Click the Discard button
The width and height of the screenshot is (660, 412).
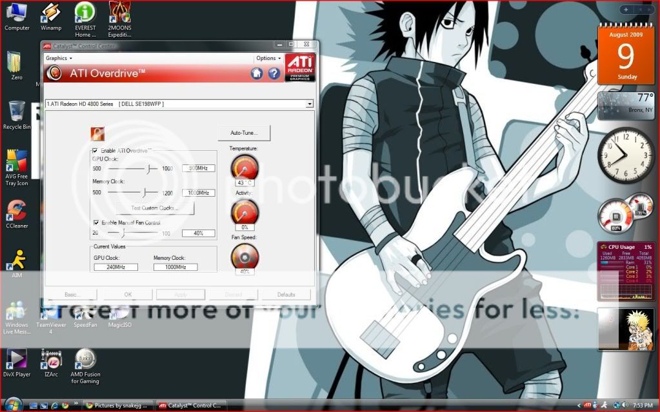pyautogui.click(x=233, y=295)
